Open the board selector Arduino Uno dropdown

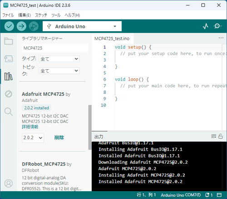pos(82,26)
